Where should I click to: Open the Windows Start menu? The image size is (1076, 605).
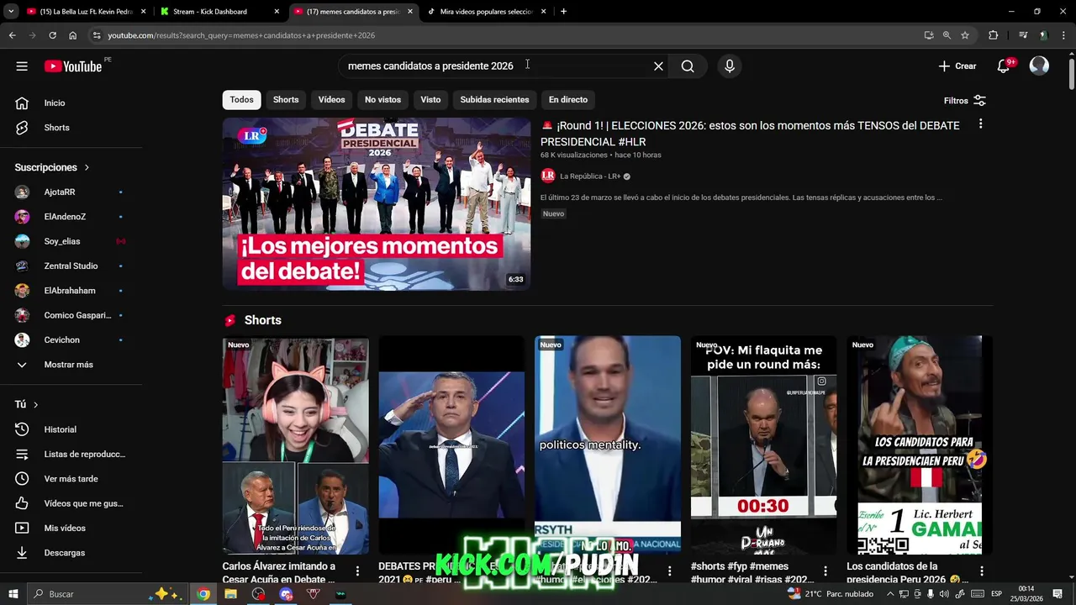coord(13,593)
